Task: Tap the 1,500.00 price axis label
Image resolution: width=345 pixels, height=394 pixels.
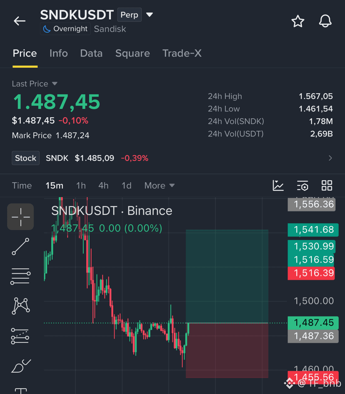Action: pos(314,301)
